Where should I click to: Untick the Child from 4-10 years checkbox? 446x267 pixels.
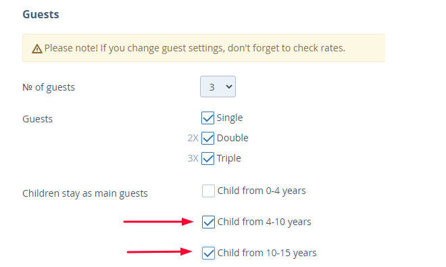pos(208,222)
